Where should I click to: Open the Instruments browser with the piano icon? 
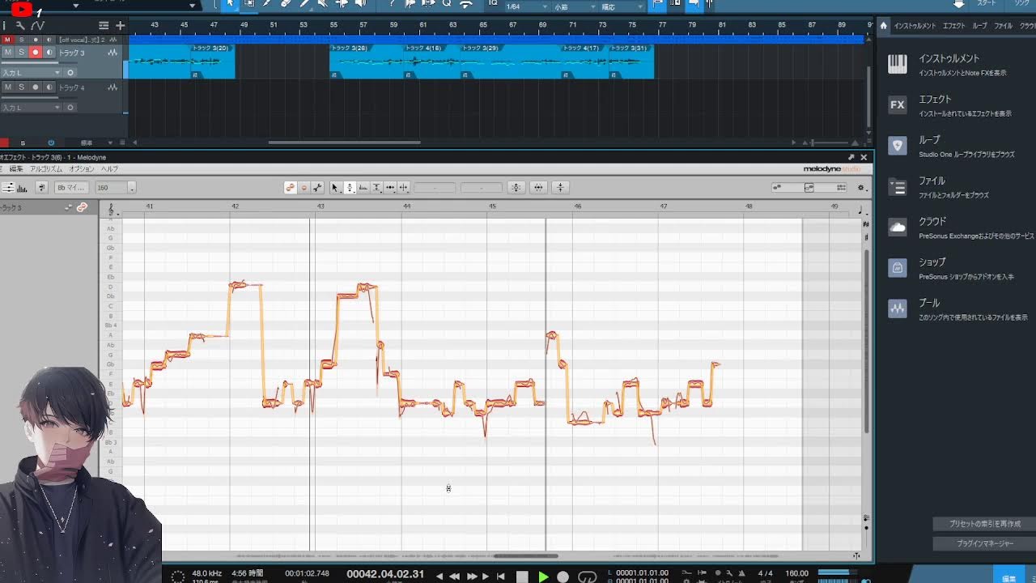(897, 65)
